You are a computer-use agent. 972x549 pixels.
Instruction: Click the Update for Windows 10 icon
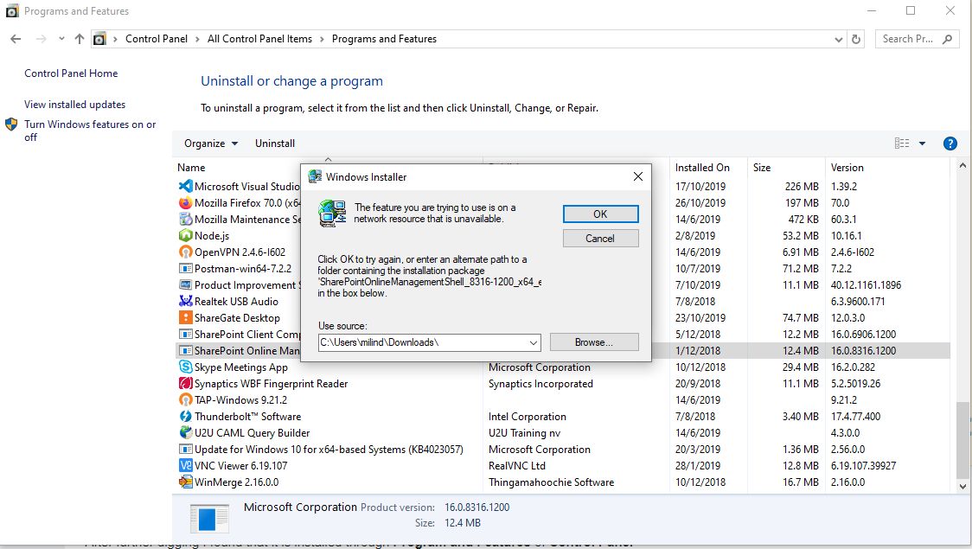(185, 449)
